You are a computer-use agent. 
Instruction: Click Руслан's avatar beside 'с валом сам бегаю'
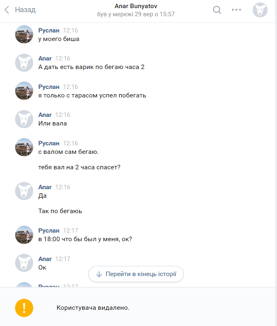[x=24, y=147]
